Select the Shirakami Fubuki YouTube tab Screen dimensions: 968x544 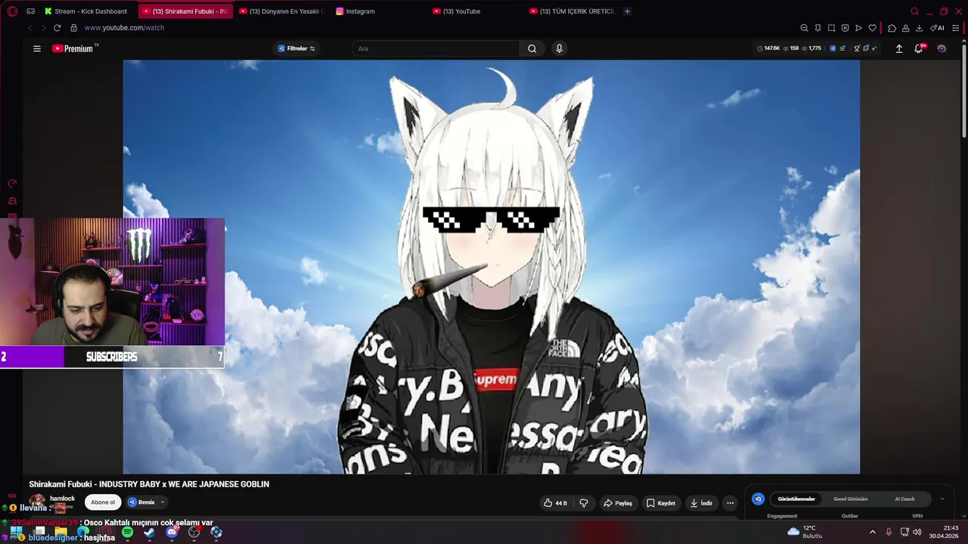[x=185, y=11]
